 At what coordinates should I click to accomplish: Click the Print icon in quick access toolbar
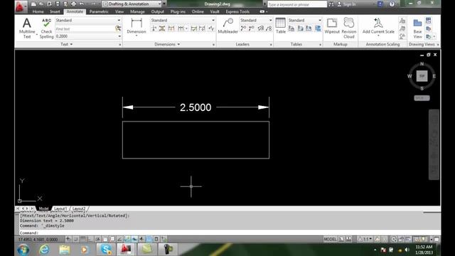click(73, 4)
